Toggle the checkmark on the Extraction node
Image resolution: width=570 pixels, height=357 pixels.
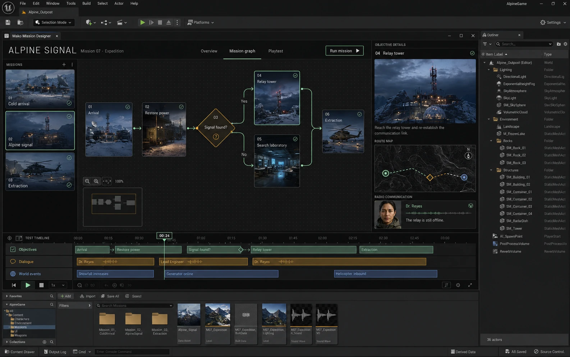click(359, 114)
